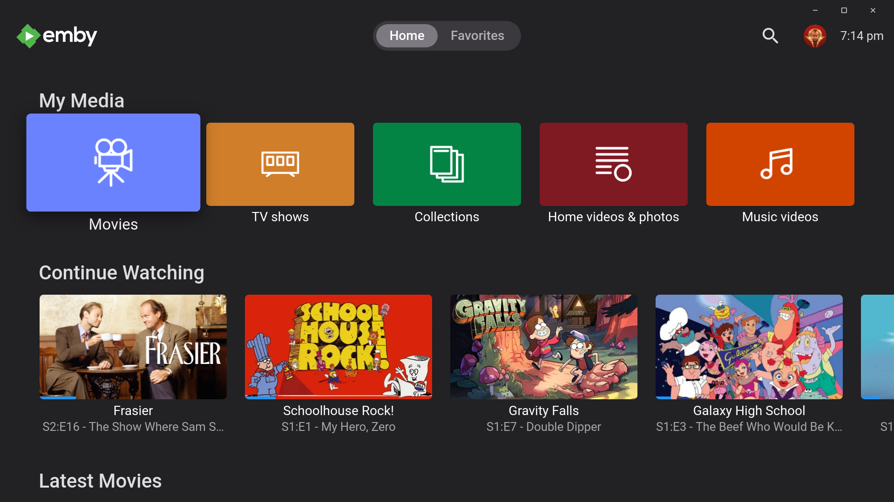Open Galaxy High School thumbnail
Viewport: 894px width, 502px height.
click(x=749, y=347)
